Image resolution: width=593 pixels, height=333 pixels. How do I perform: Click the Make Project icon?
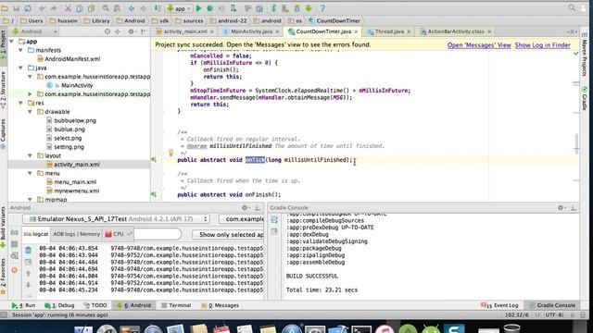point(157,8)
